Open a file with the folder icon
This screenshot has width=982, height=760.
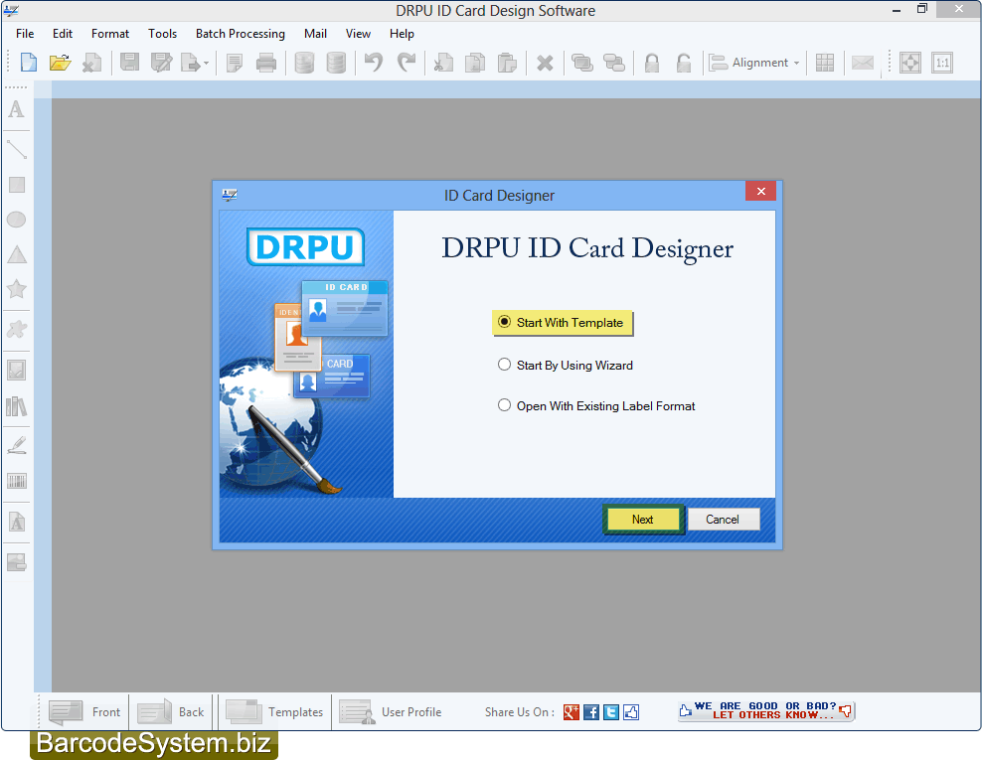point(60,63)
